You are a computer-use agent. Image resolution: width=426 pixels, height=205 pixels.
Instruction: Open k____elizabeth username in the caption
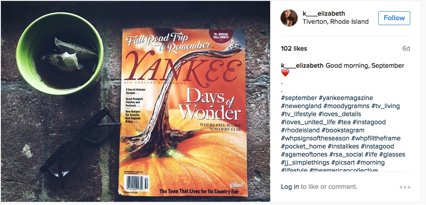tap(302, 65)
